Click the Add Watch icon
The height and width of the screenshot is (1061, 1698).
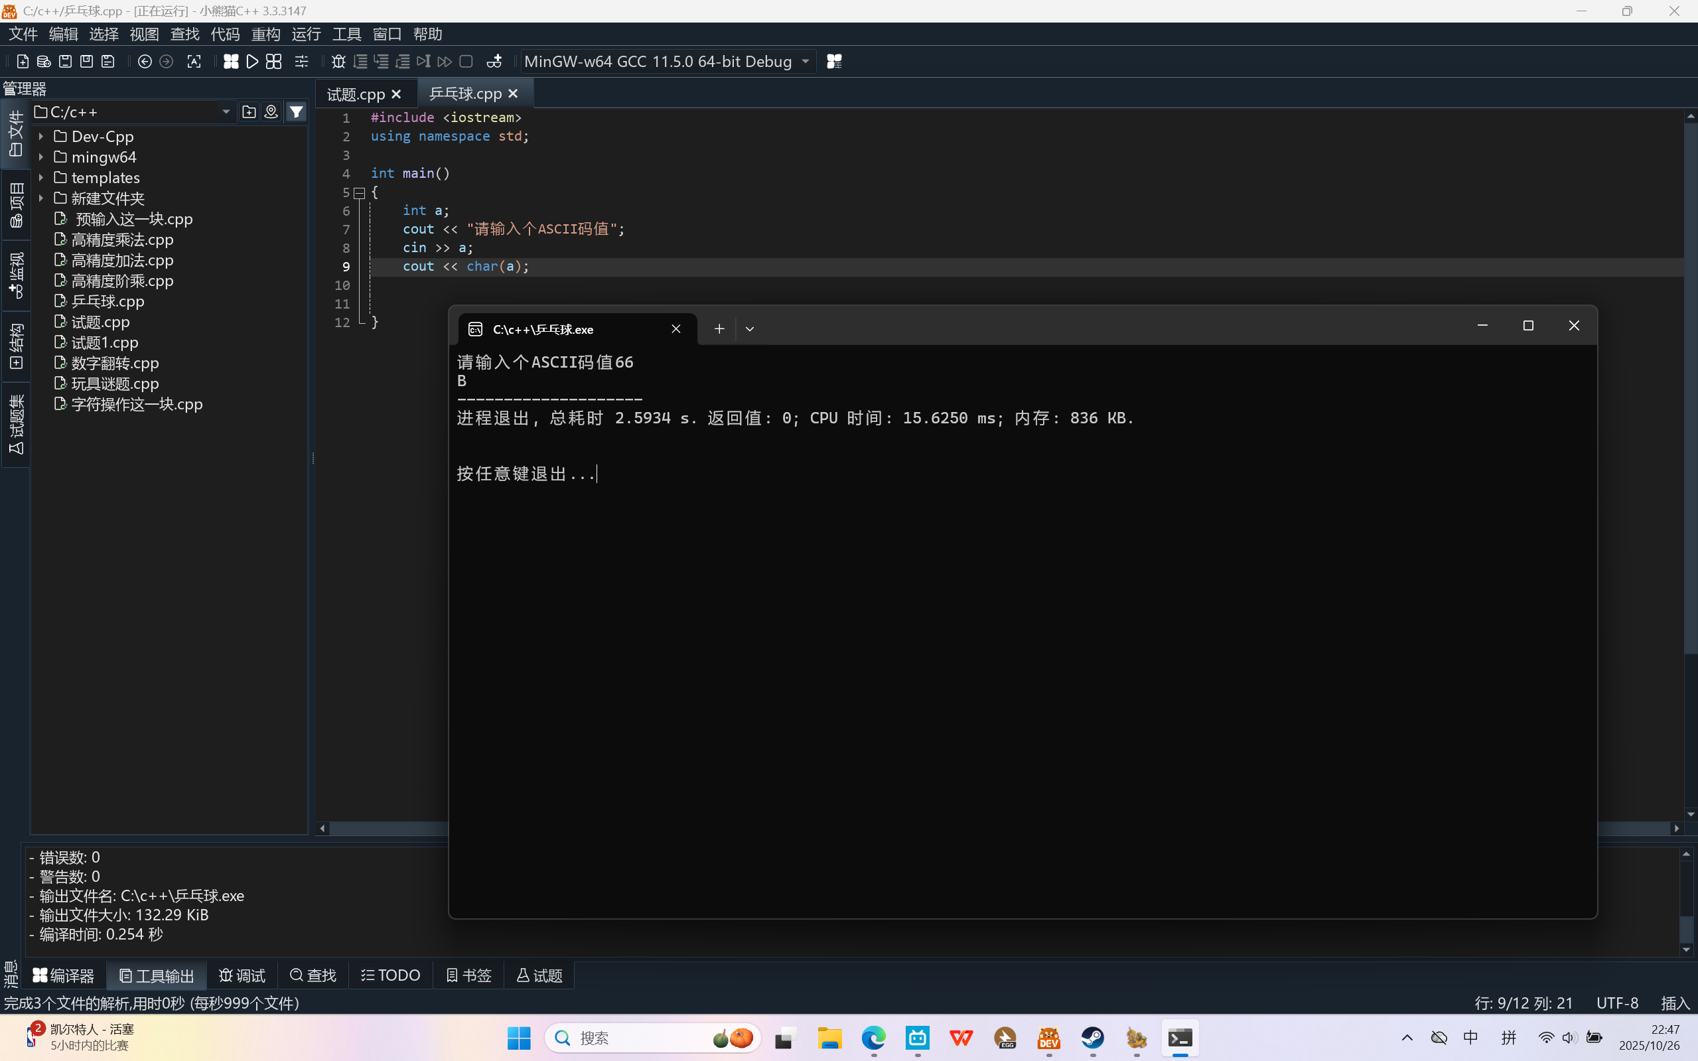[x=494, y=62]
